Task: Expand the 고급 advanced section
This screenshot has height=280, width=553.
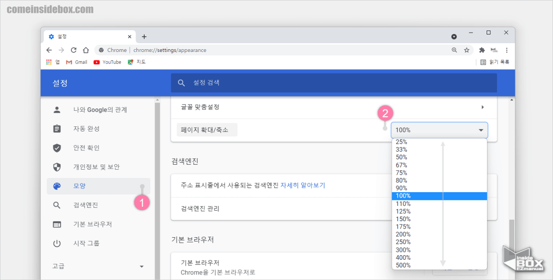Action: tap(99, 266)
